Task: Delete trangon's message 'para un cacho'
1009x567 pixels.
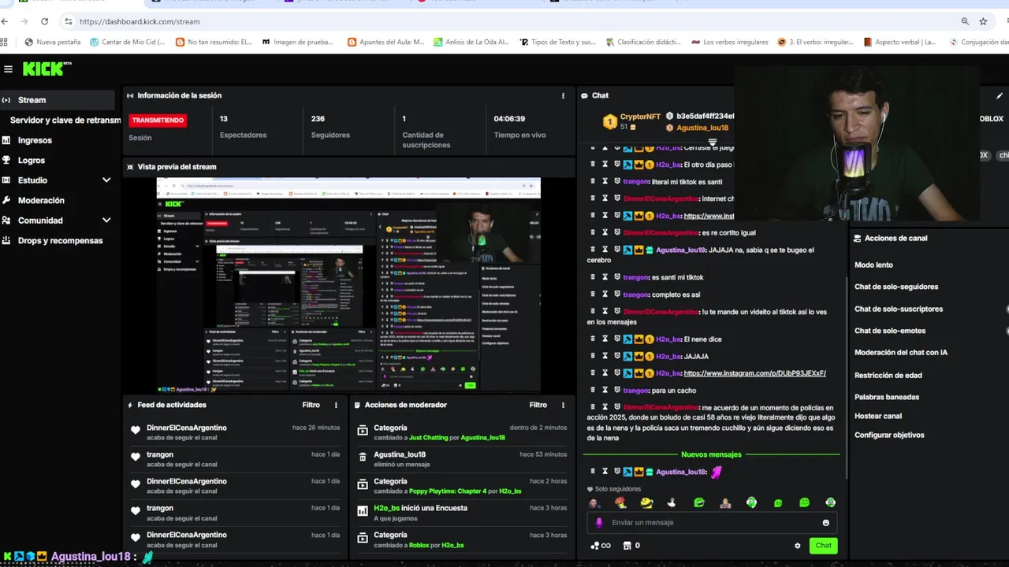Action: point(593,390)
